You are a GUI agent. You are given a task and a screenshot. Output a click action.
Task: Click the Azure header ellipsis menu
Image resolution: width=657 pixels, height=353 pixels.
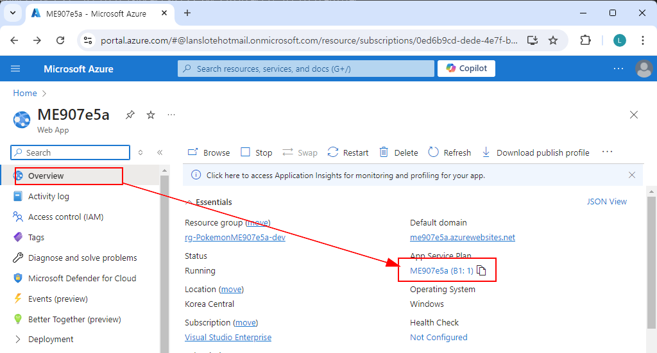619,69
